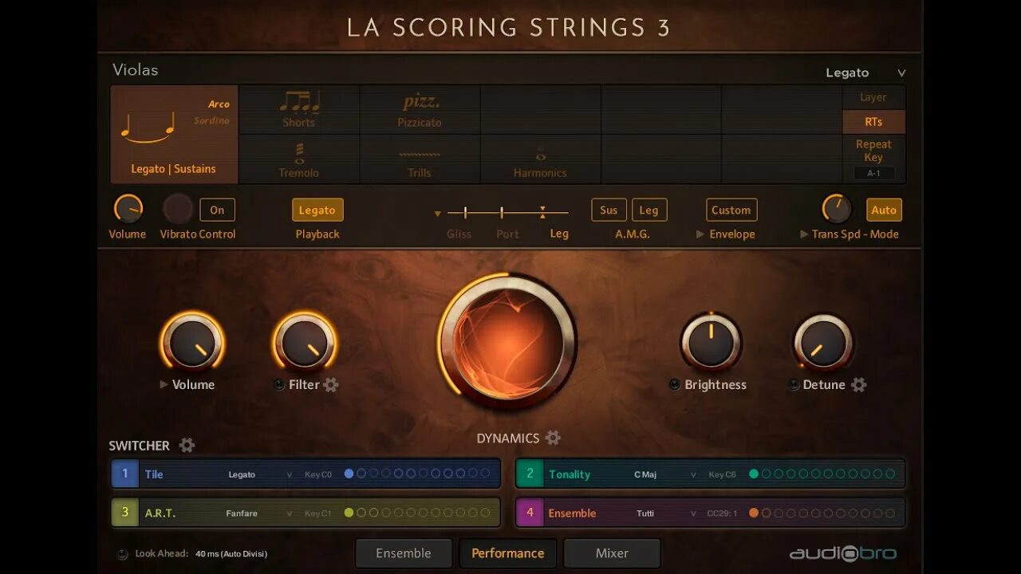1021x574 pixels.
Task: Open the Legato preset dropdown at top right
Action: tap(865, 73)
